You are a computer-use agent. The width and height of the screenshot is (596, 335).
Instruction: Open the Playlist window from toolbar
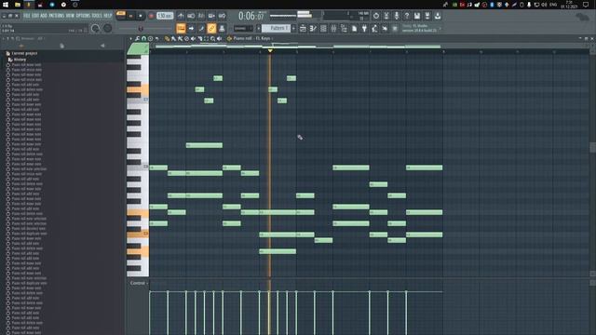[x=303, y=29]
